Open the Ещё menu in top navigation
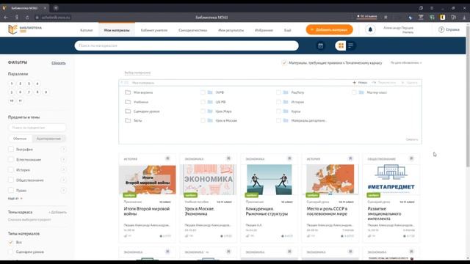Screen dimensions: 470x264 pyautogui.click(x=287, y=30)
